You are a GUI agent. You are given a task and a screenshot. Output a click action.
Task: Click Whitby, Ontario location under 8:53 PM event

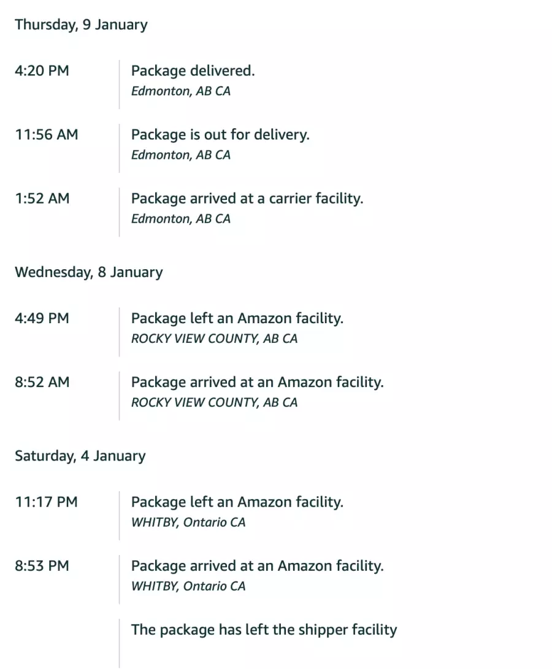(x=188, y=587)
